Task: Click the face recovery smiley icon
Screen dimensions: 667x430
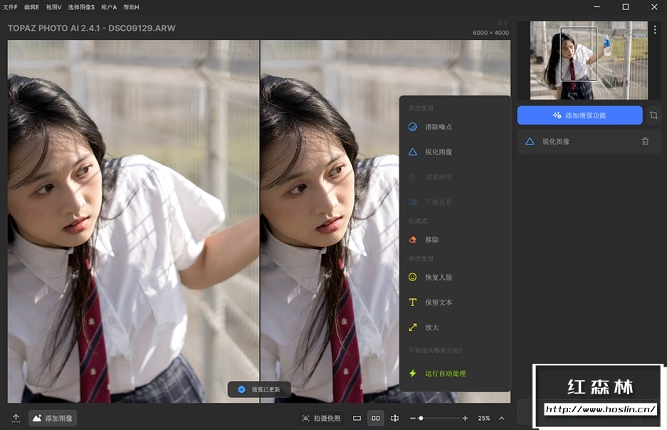Action: tap(413, 277)
